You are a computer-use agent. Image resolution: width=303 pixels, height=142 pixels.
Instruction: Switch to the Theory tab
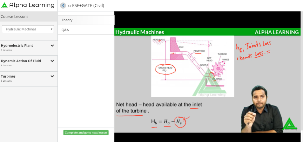click(x=67, y=20)
